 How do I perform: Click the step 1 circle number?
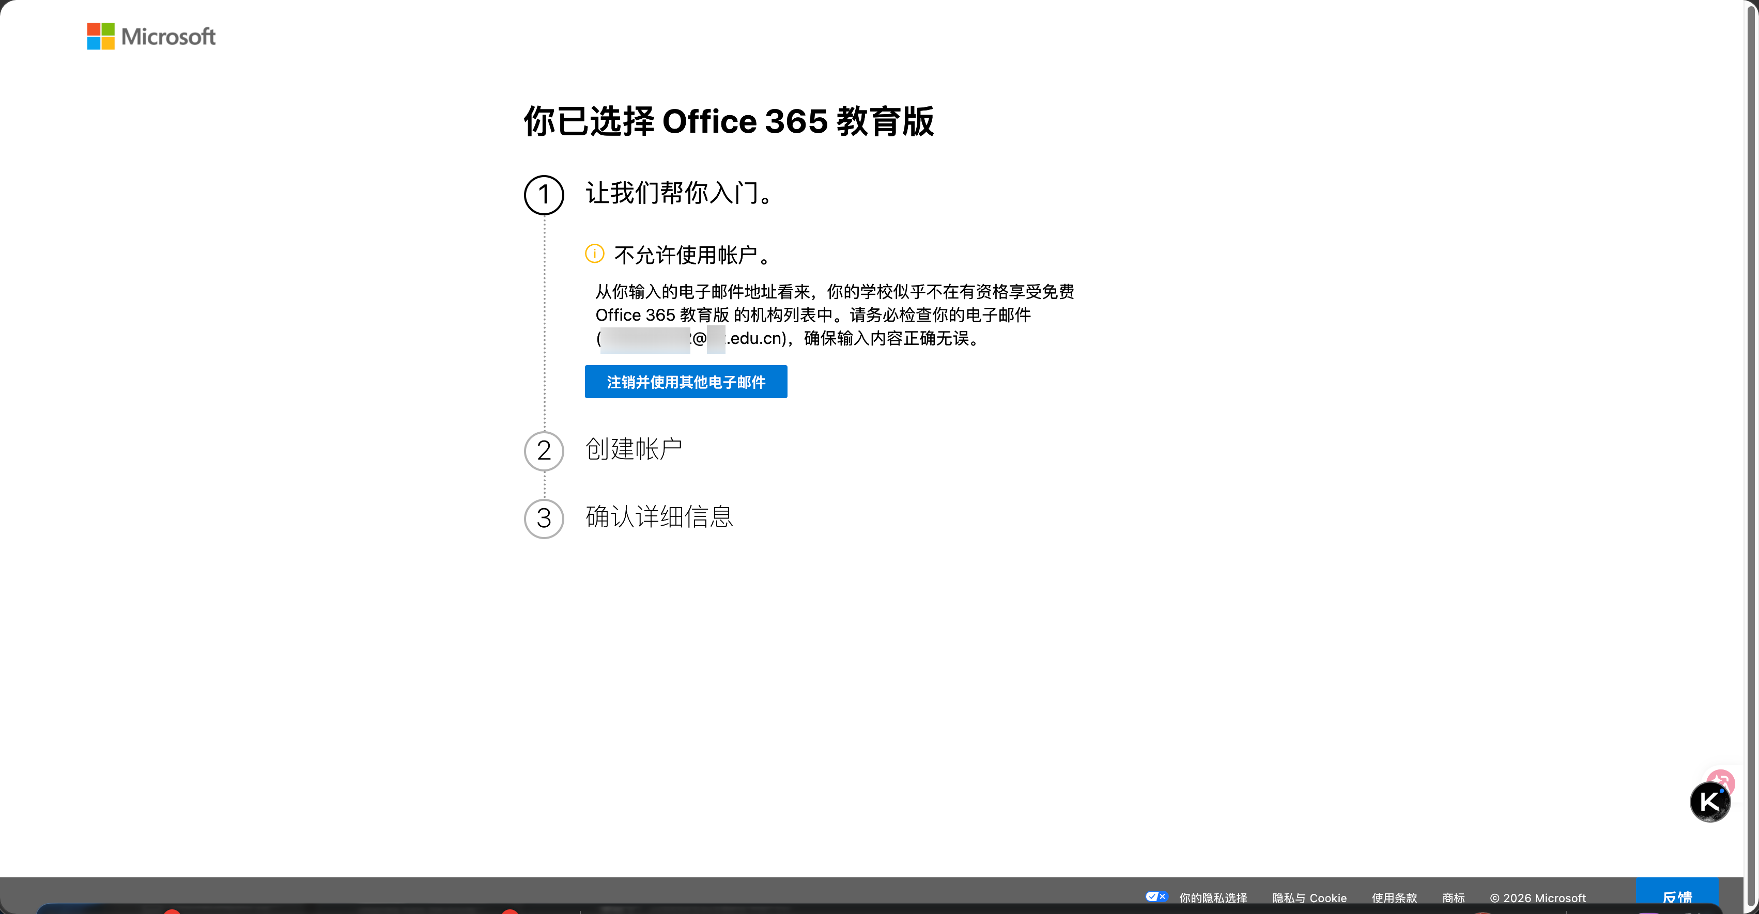pyautogui.click(x=544, y=195)
